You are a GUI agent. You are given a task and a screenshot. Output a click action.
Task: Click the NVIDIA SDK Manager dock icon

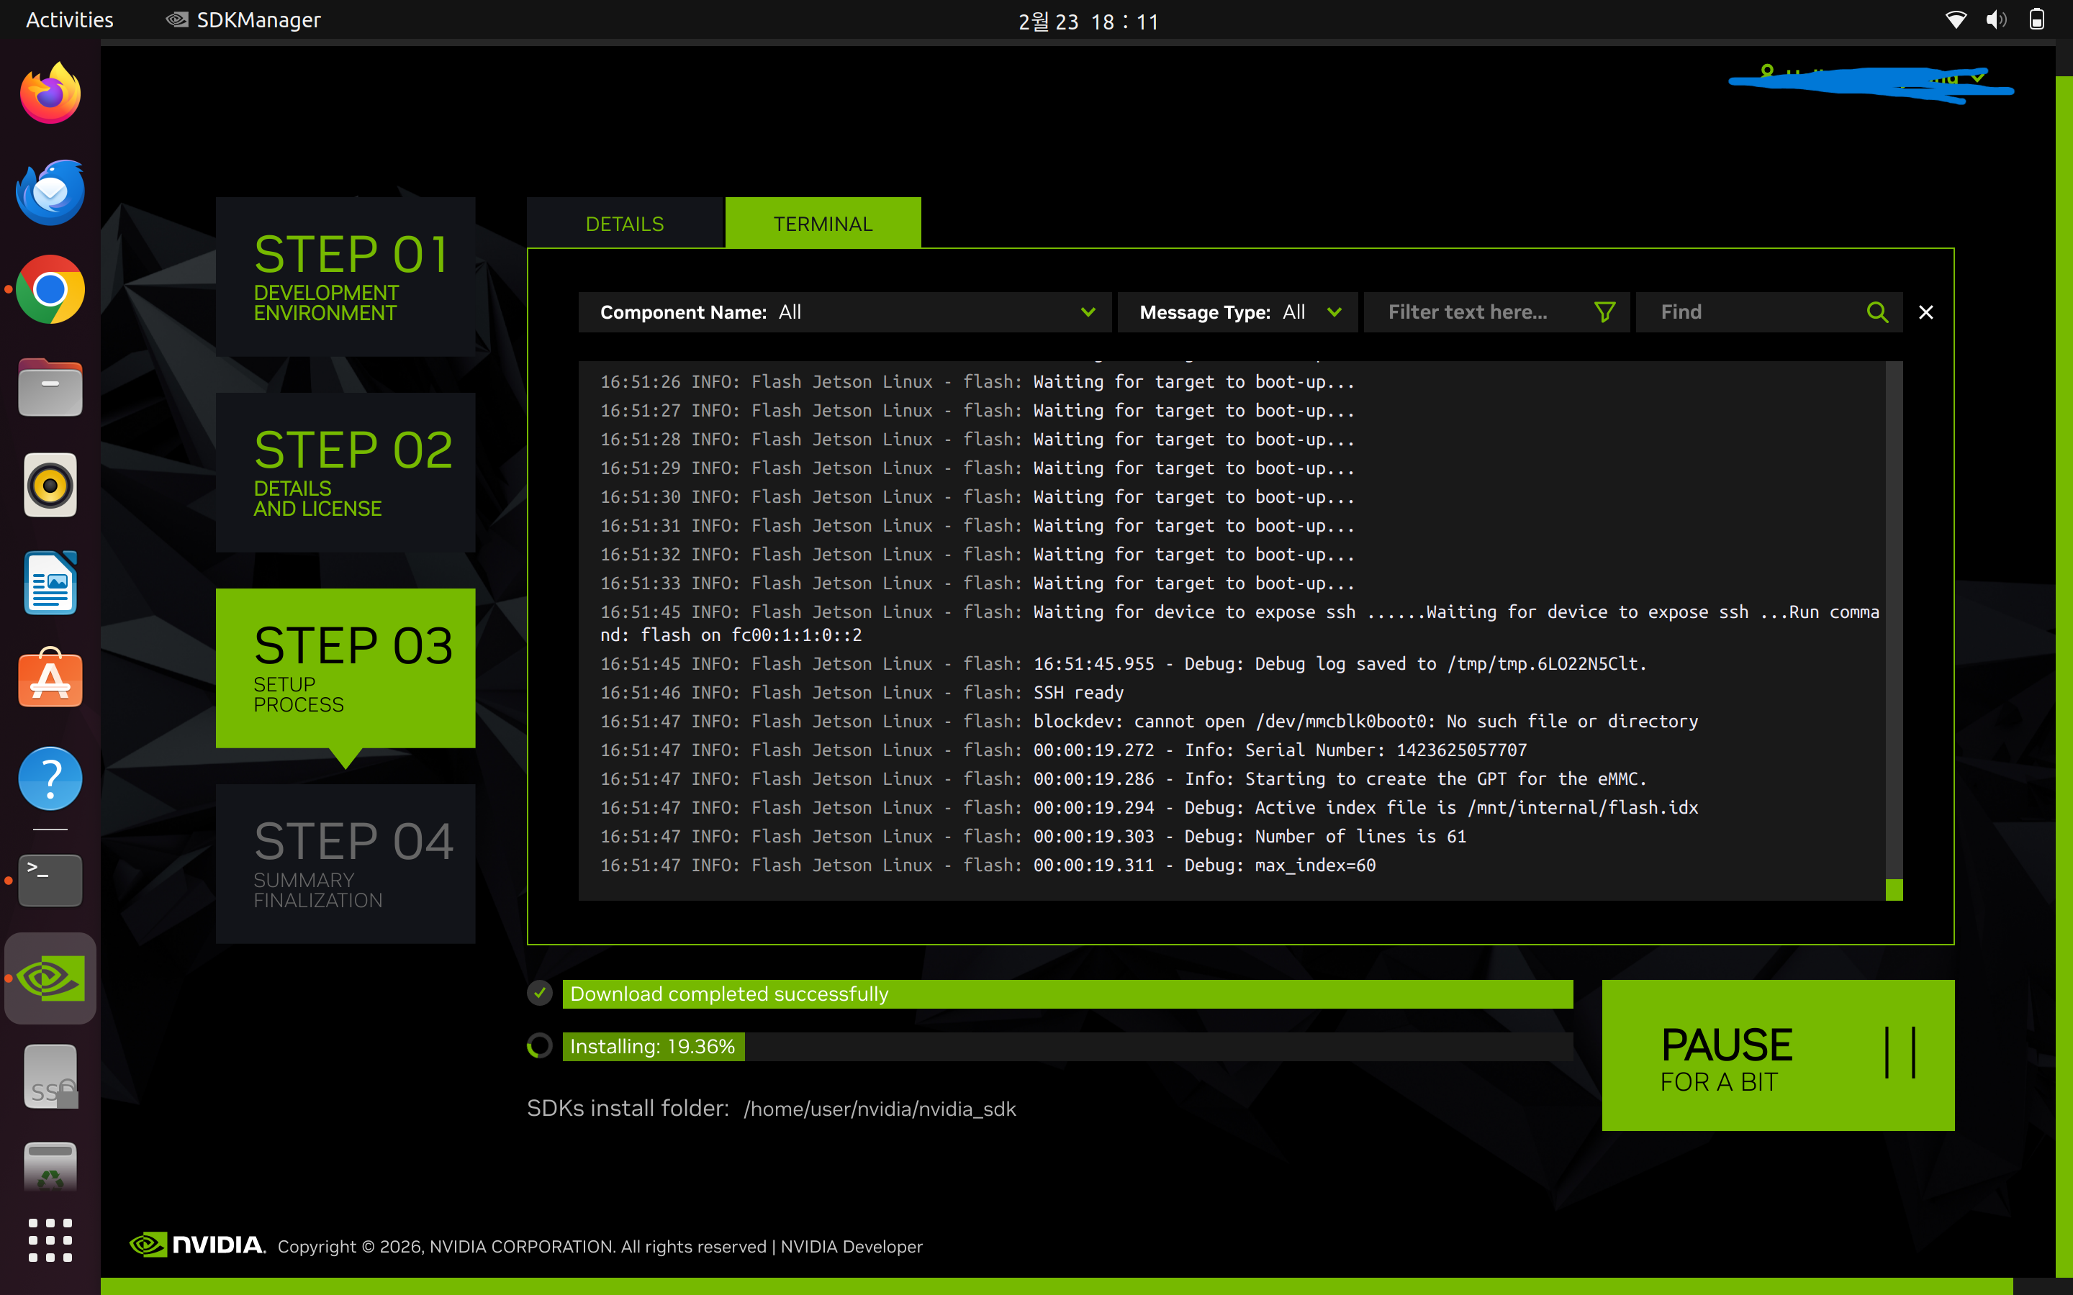point(50,978)
